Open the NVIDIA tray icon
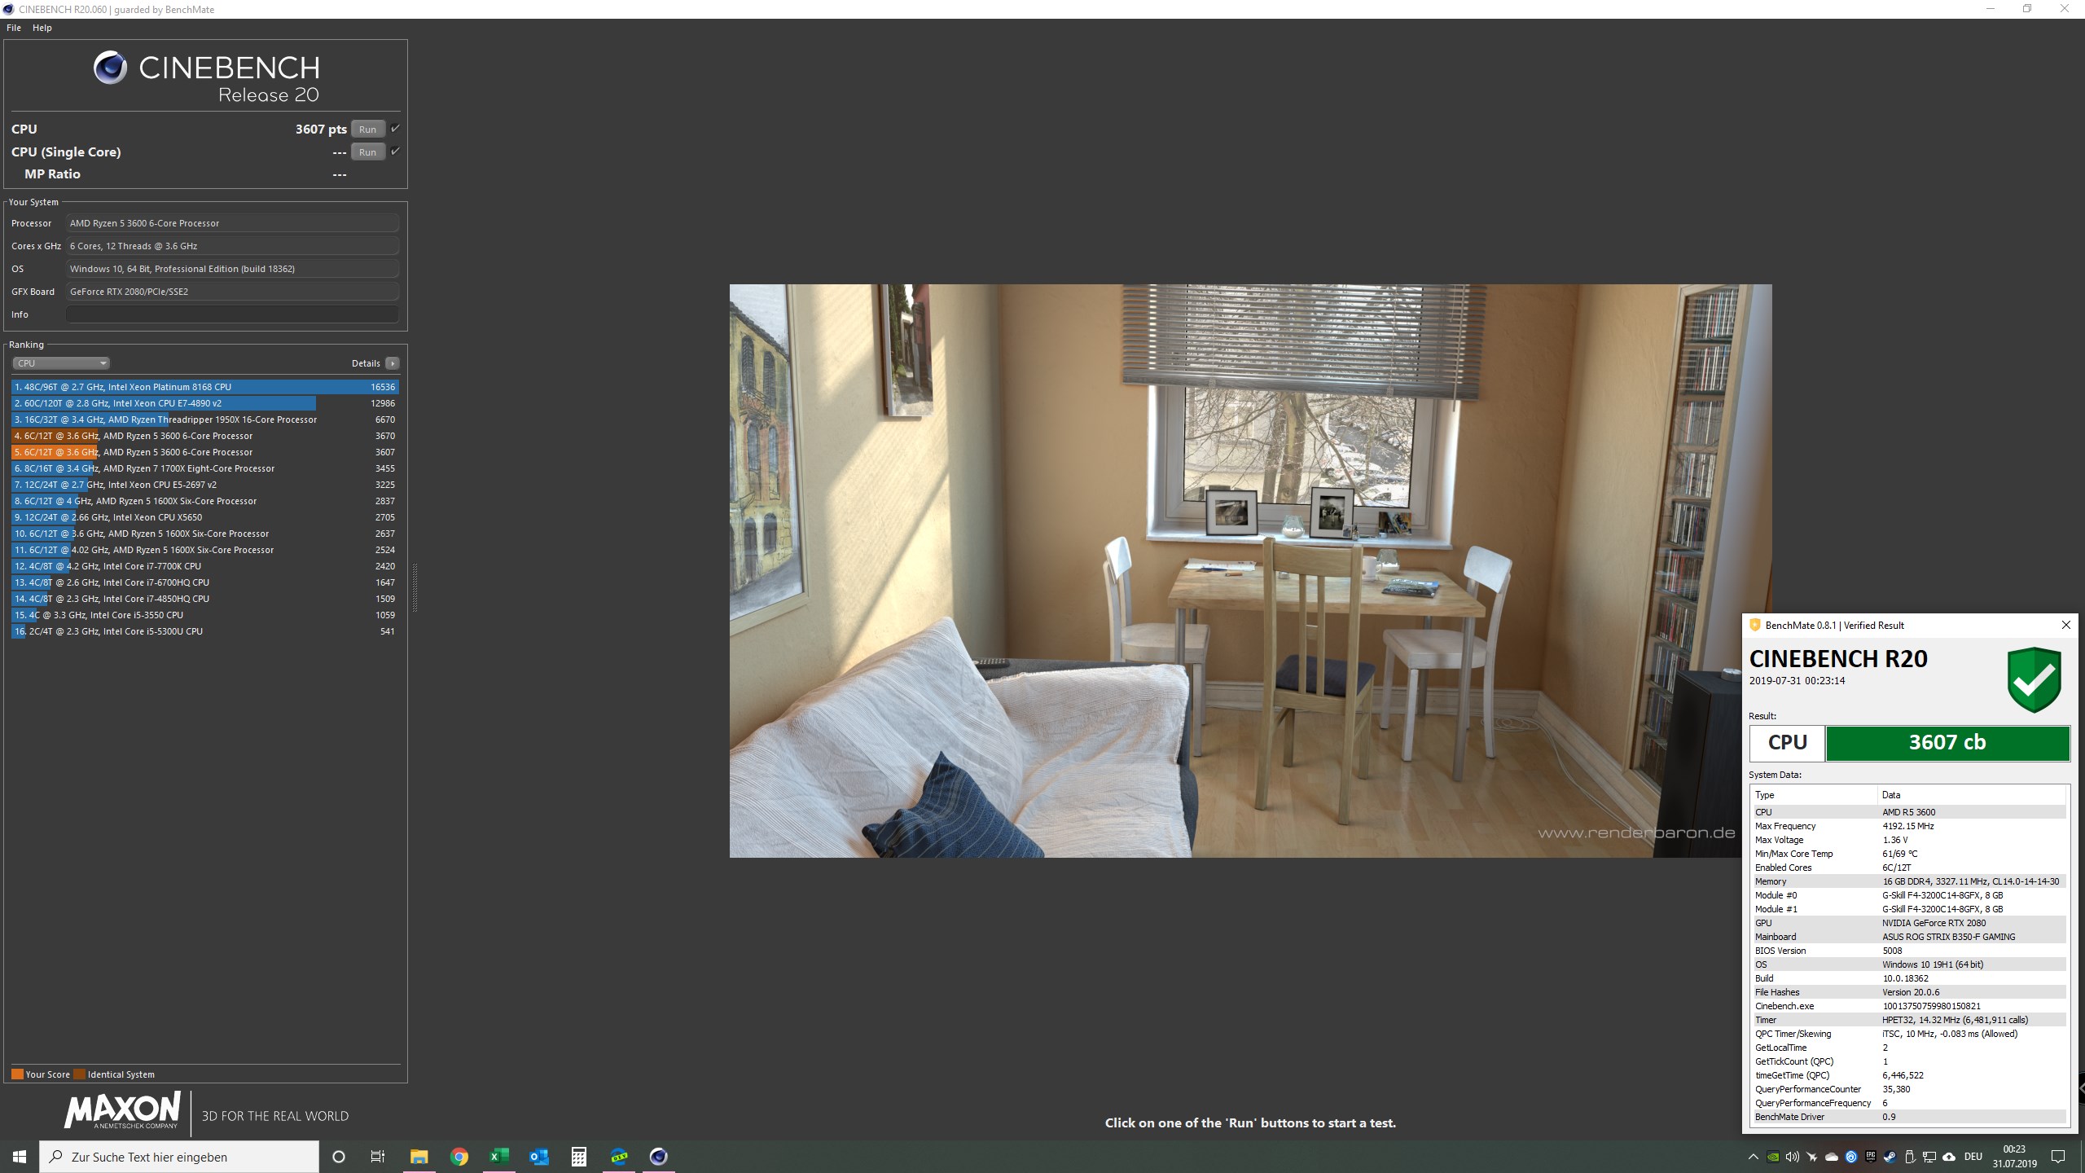The width and height of the screenshot is (2085, 1173). [x=1773, y=1157]
